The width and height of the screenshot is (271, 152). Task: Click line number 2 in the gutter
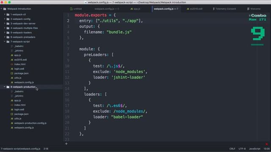(x=68, y=21)
